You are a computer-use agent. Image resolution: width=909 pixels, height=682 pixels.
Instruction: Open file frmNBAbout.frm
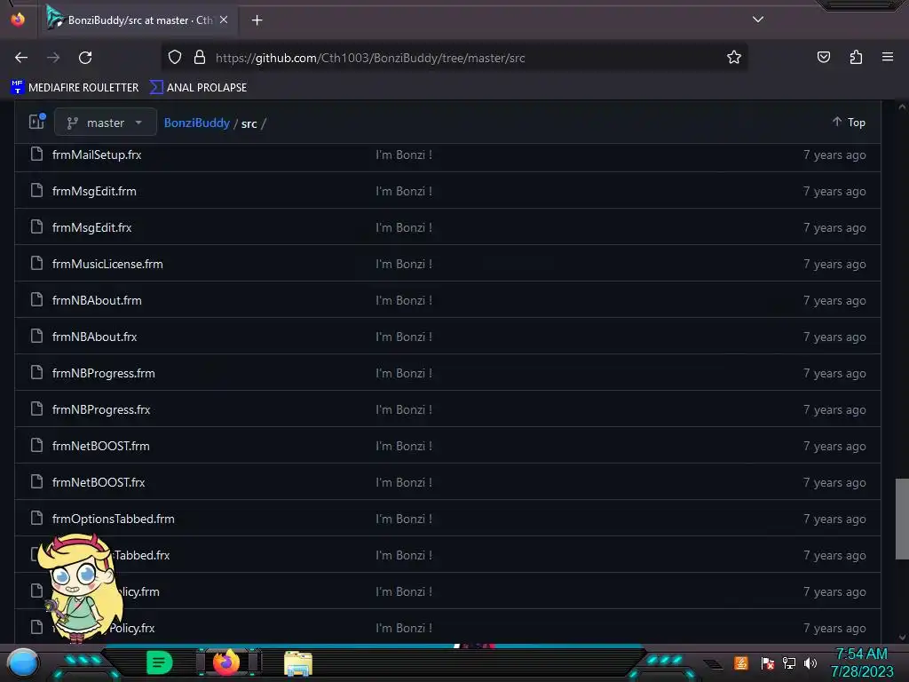pyautogui.click(x=97, y=300)
